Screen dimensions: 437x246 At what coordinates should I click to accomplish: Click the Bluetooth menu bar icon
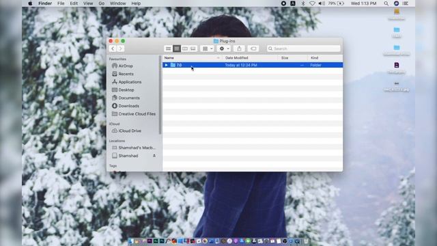(303, 3)
